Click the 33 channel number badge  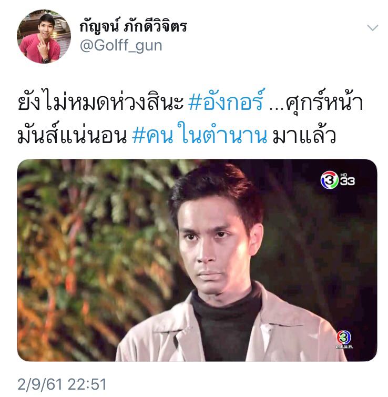click(x=347, y=181)
